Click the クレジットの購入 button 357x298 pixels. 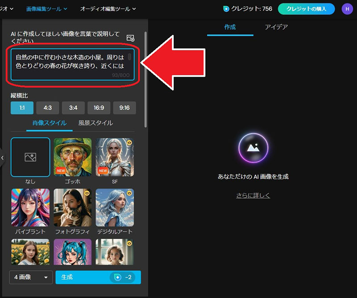306,8
